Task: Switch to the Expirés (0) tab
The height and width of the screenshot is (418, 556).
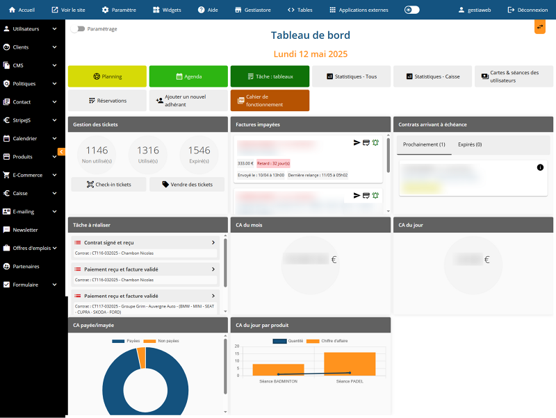Action: tap(470, 144)
